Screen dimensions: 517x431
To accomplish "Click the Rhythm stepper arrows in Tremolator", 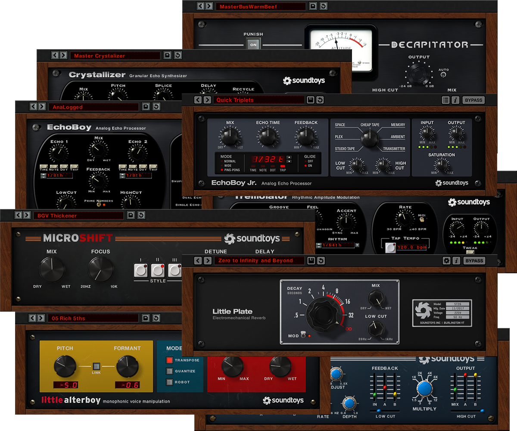I will pos(318,245).
